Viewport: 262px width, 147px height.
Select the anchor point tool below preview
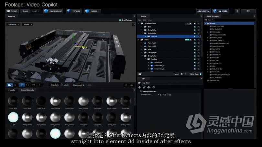click(40, 85)
